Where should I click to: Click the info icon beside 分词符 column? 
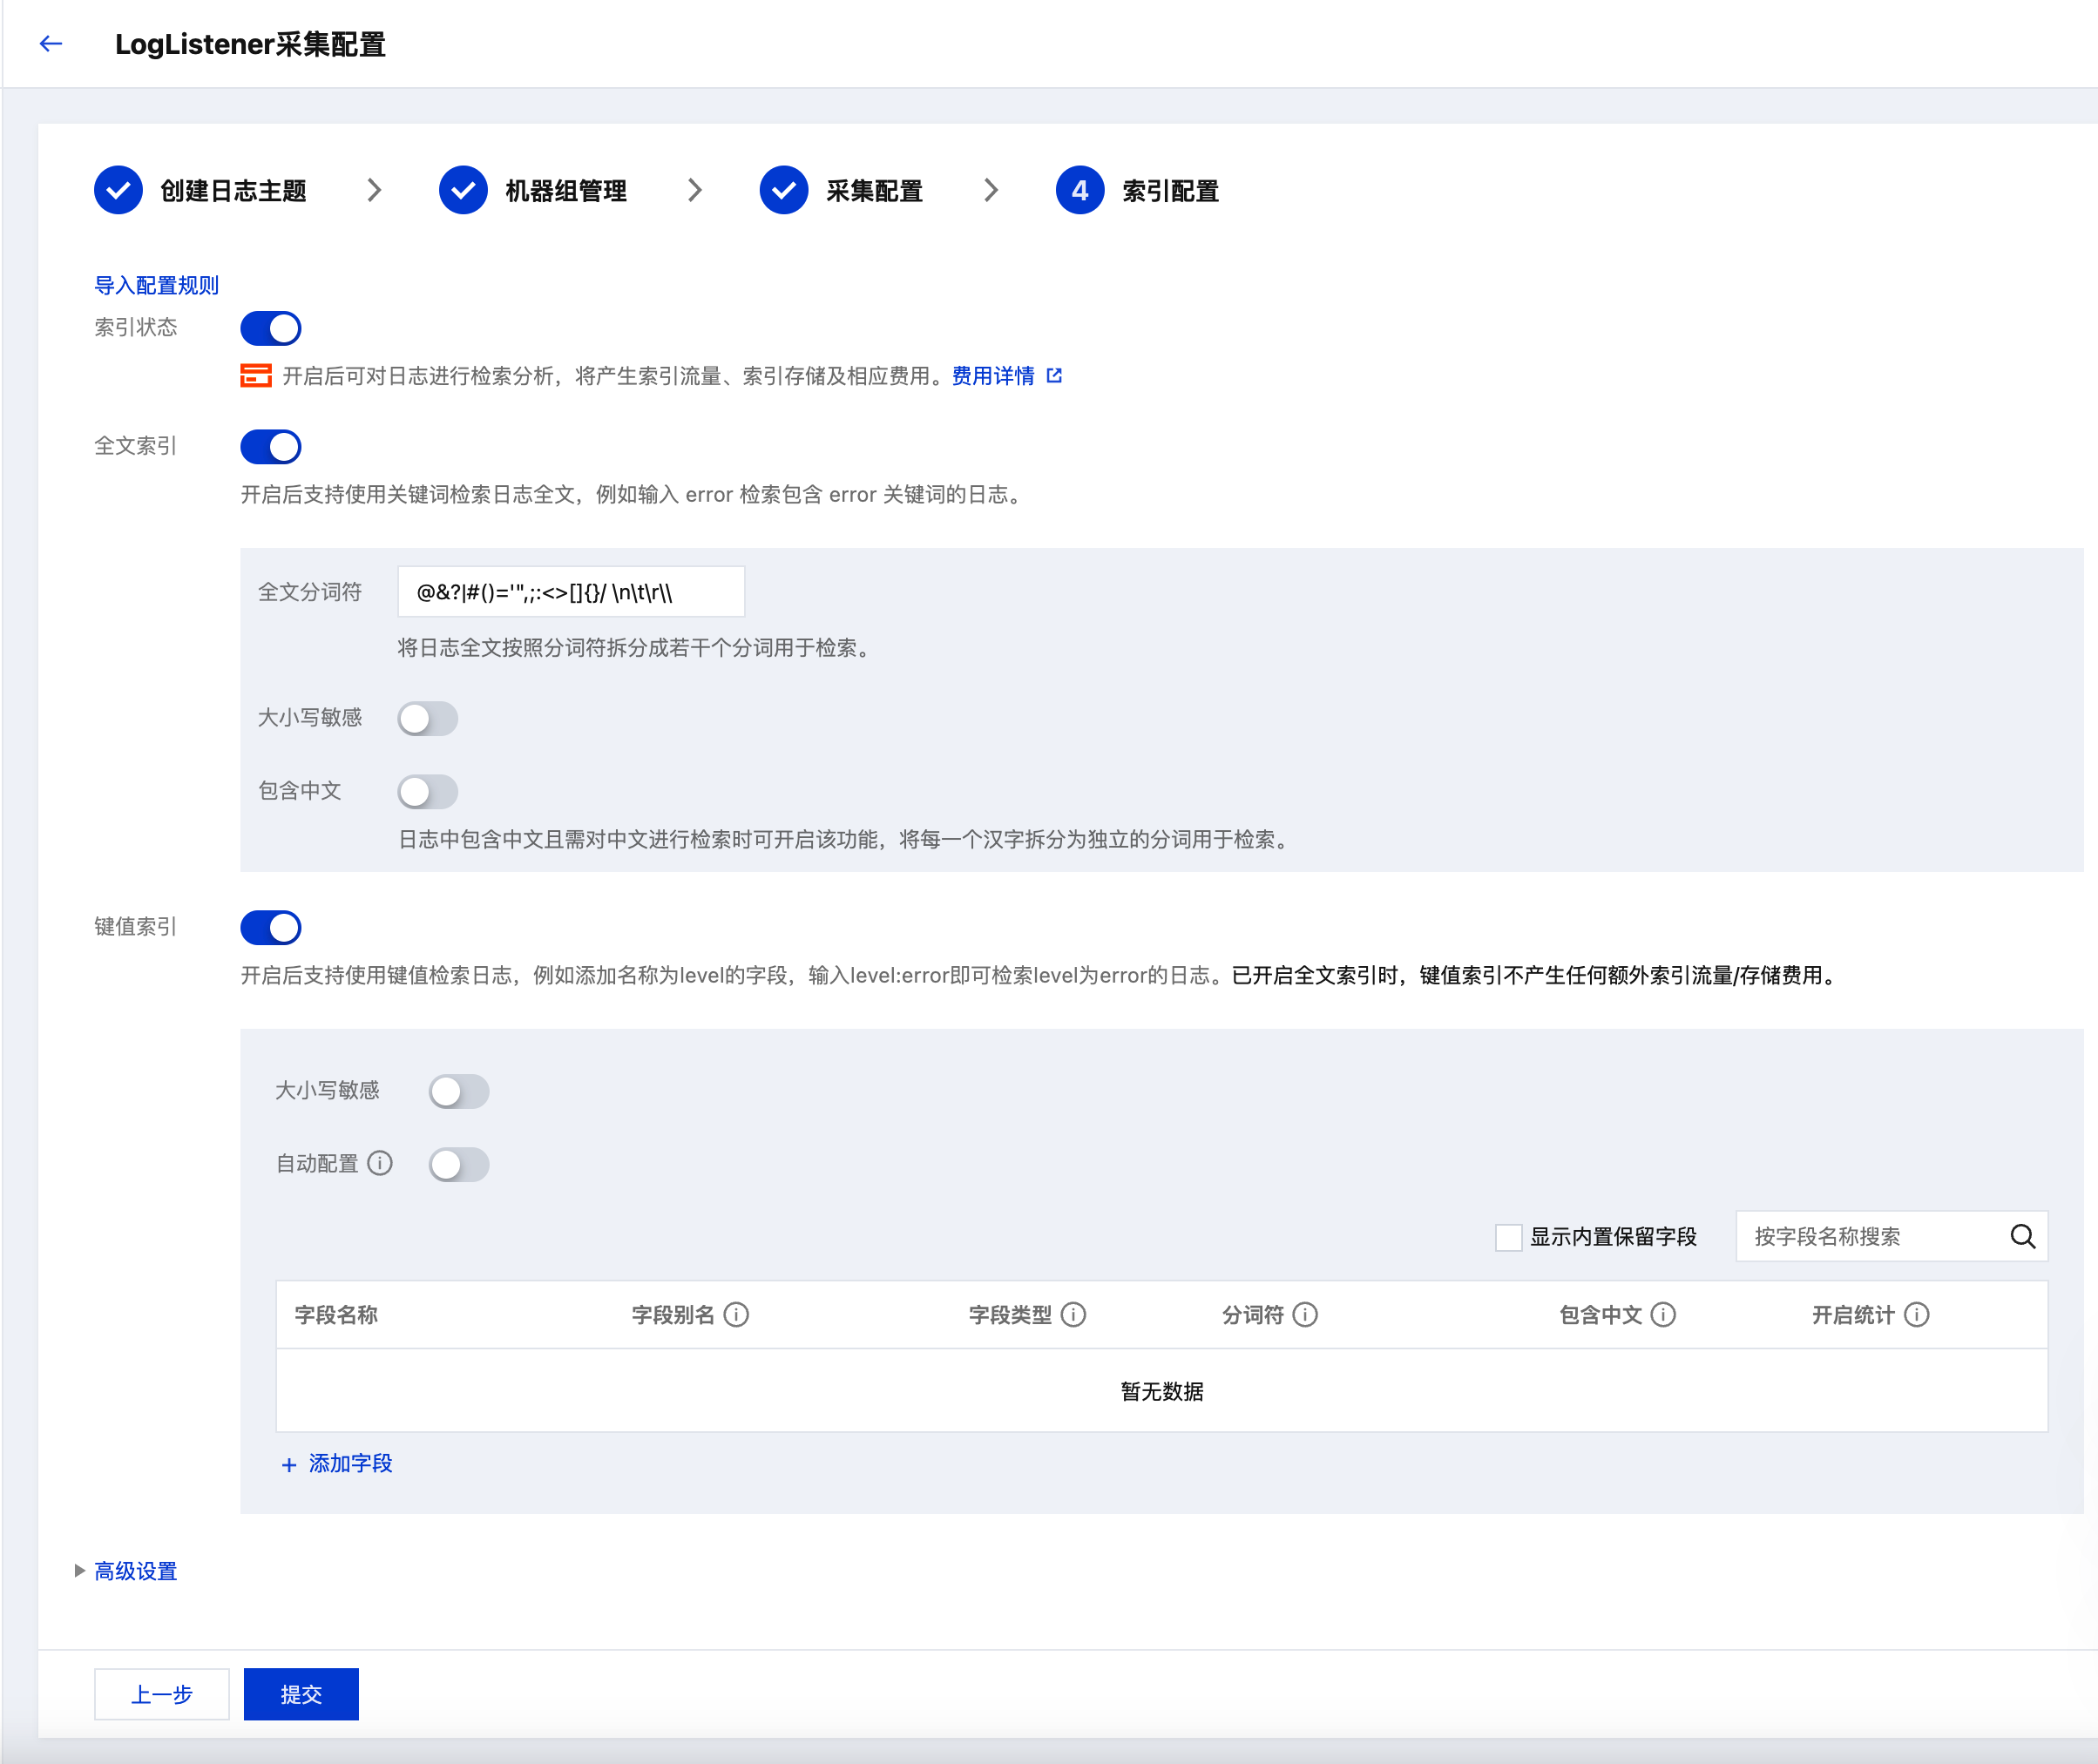(x=1305, y=1314)
